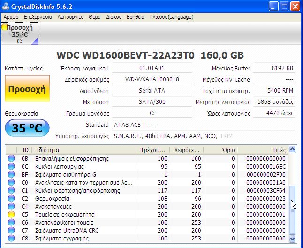
Task: Minimize the CrystalDiskInfo window
Action: coord(273,7)
